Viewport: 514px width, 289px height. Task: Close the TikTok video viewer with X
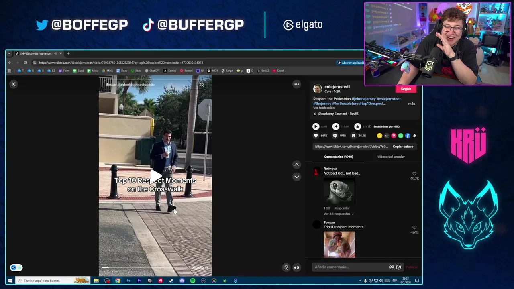click(x=13, y=84)
